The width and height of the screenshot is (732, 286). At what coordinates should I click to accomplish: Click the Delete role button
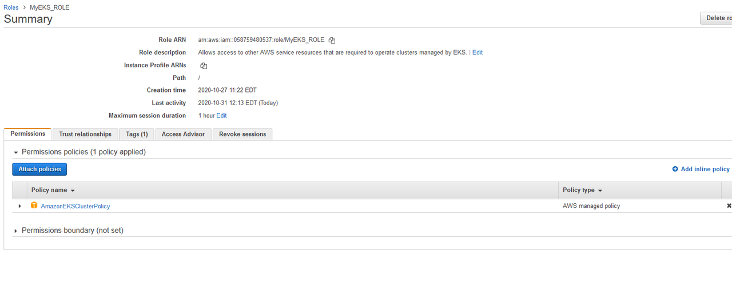coord(717,18)
